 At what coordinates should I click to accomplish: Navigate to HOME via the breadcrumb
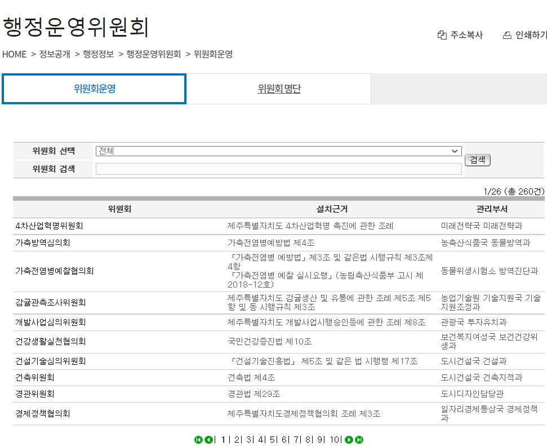coord(14,54)
